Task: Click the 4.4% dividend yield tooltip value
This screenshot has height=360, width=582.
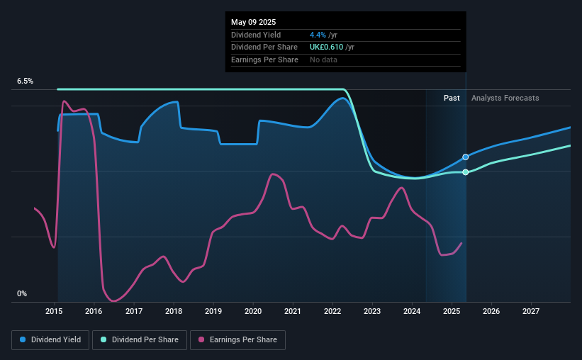Action: tap(318, 35)
